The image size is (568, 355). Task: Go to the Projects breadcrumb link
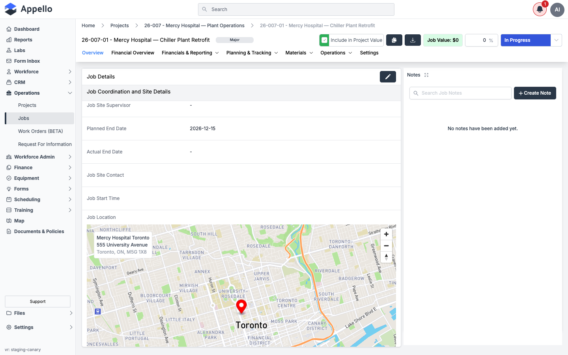[x=120, y=26]
